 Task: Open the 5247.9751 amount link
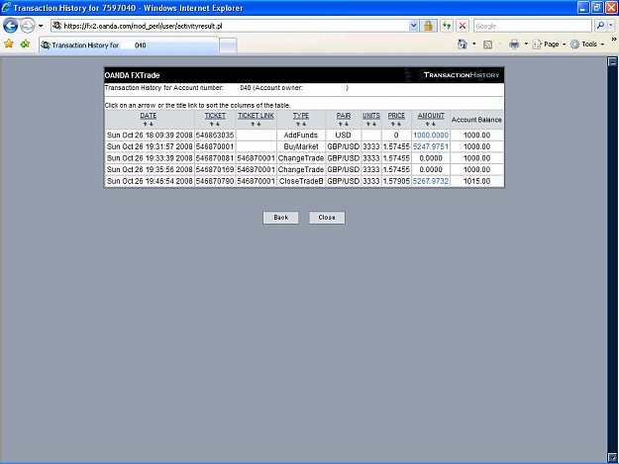coord(431,146)
